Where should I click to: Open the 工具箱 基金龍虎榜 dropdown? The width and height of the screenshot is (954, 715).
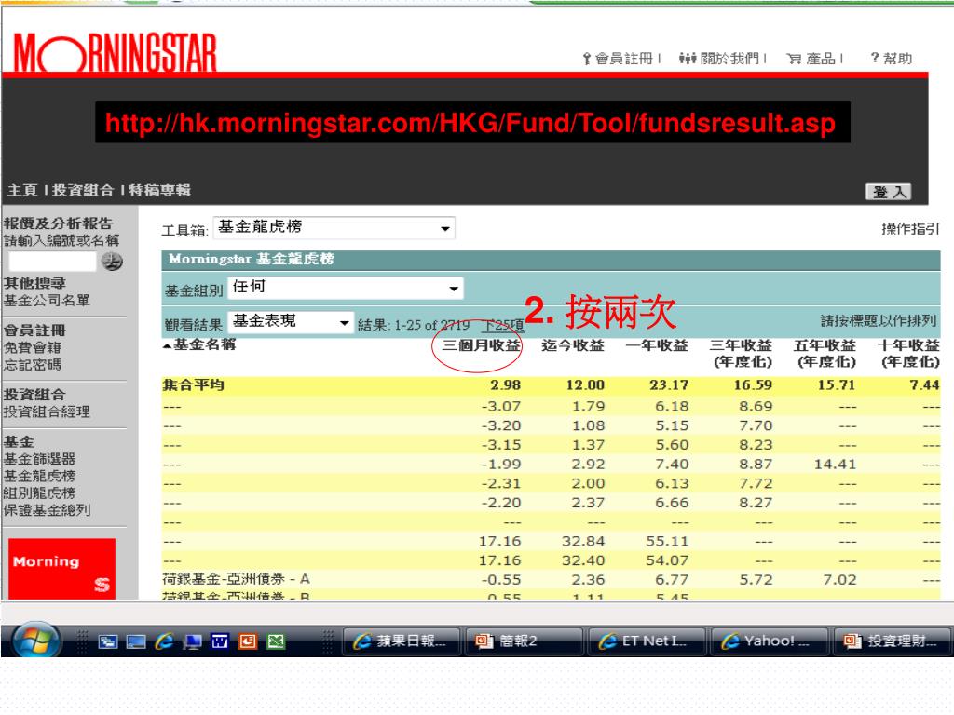334,228
